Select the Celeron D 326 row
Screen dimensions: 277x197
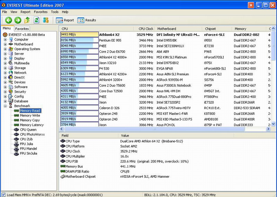[165, 108]
